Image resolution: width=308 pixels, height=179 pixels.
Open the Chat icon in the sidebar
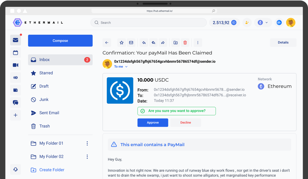pyautogui.click(x=15, y=102)
